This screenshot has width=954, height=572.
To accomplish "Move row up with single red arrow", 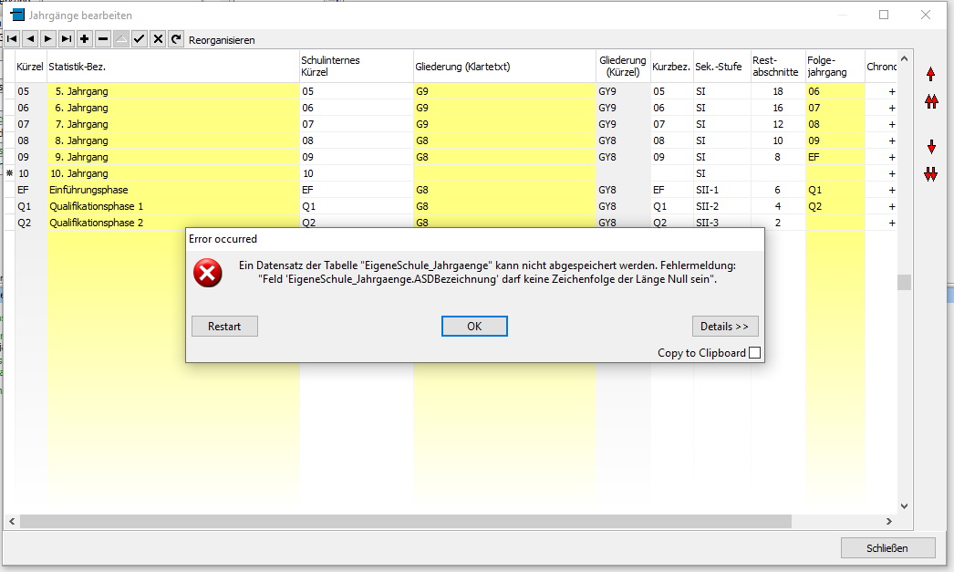I will 930,74.
